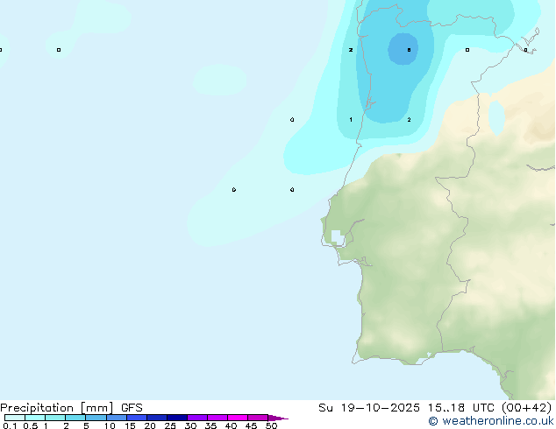
Task: Pick the 5–10 mm legend color swatch
Action: (96, 418)
